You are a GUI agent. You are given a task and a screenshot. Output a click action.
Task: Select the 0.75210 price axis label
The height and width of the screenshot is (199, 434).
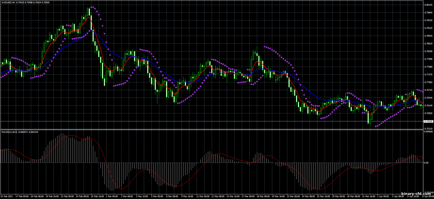429,129
